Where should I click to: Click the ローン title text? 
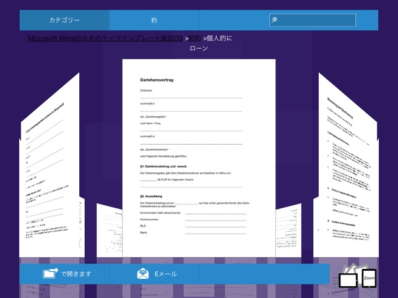(199, 48)
